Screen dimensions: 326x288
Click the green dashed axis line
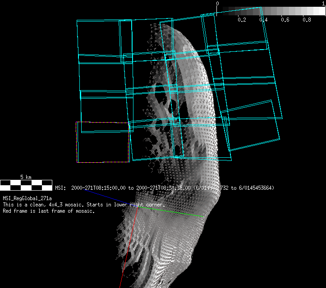coord(171,212)
